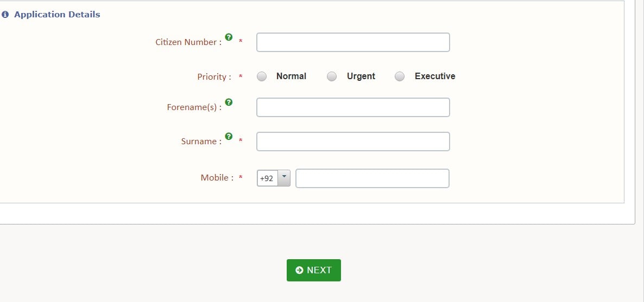The height and width of the screenshot is (302, 644).
Task: Click the info icon beside Application Details
Action: [5, 15]
